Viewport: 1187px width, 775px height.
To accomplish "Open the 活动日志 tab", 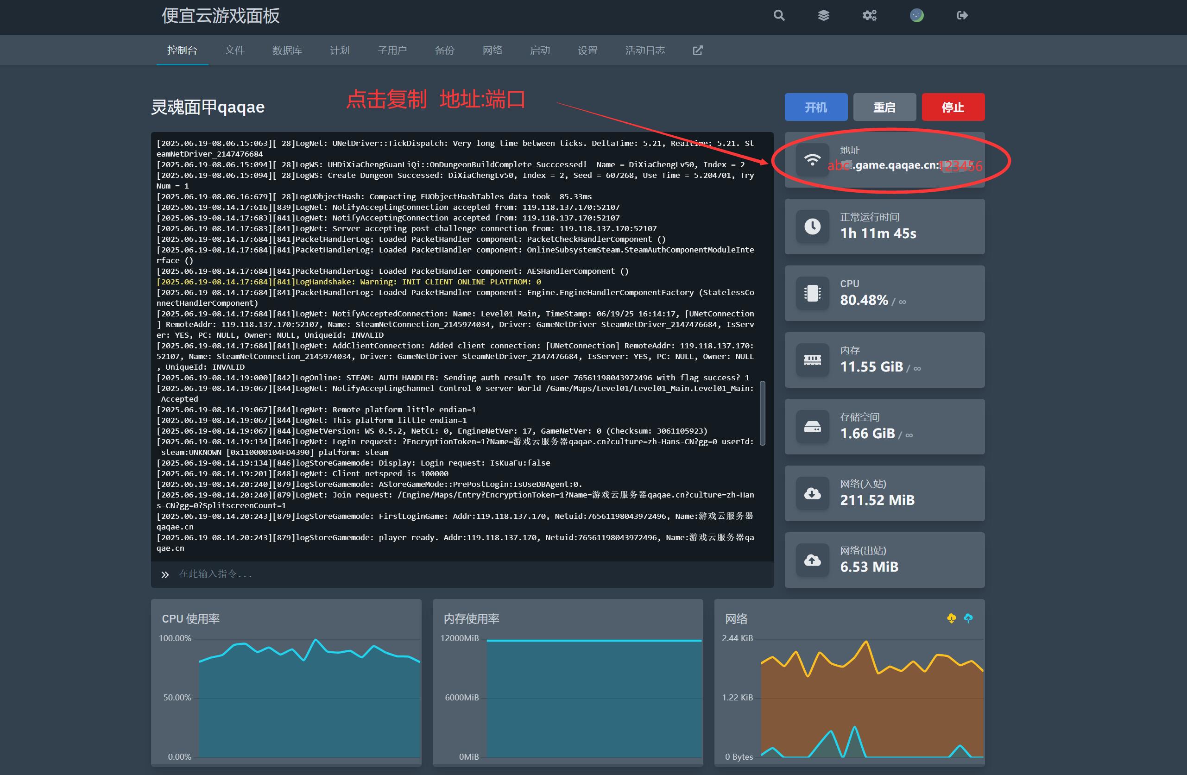I will 645,50.
